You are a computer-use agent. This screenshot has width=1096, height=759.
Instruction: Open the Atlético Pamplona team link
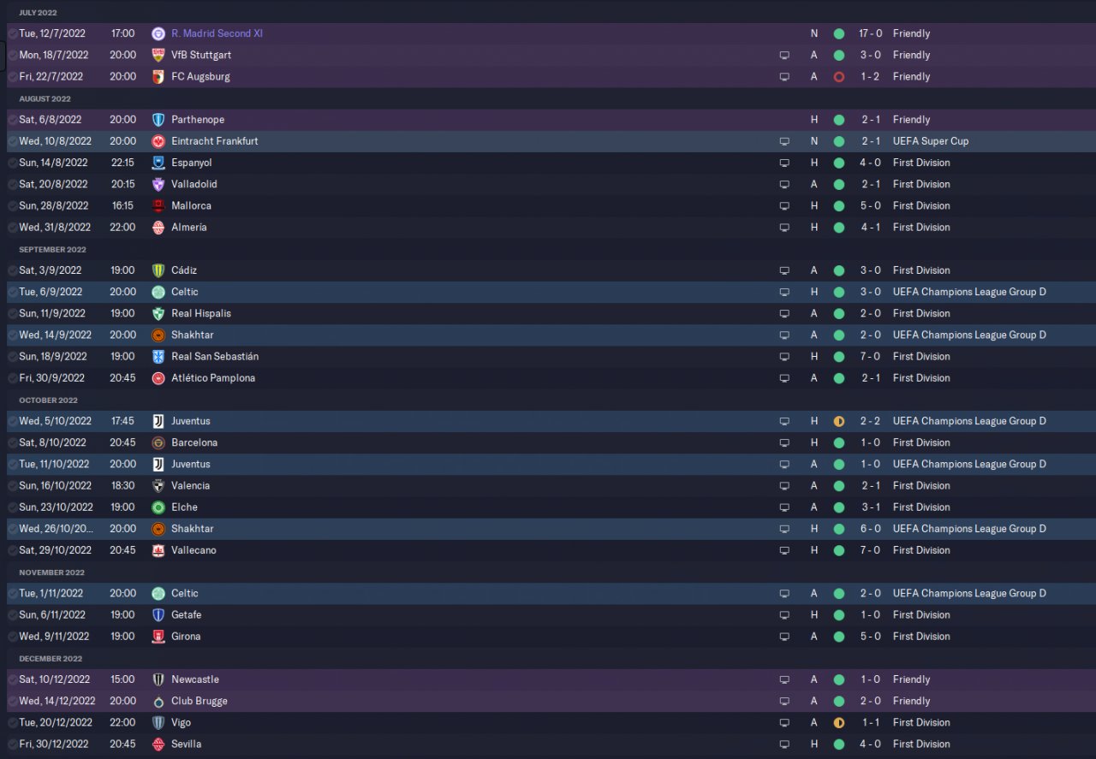pyautogui.click(x=213, y=378)
